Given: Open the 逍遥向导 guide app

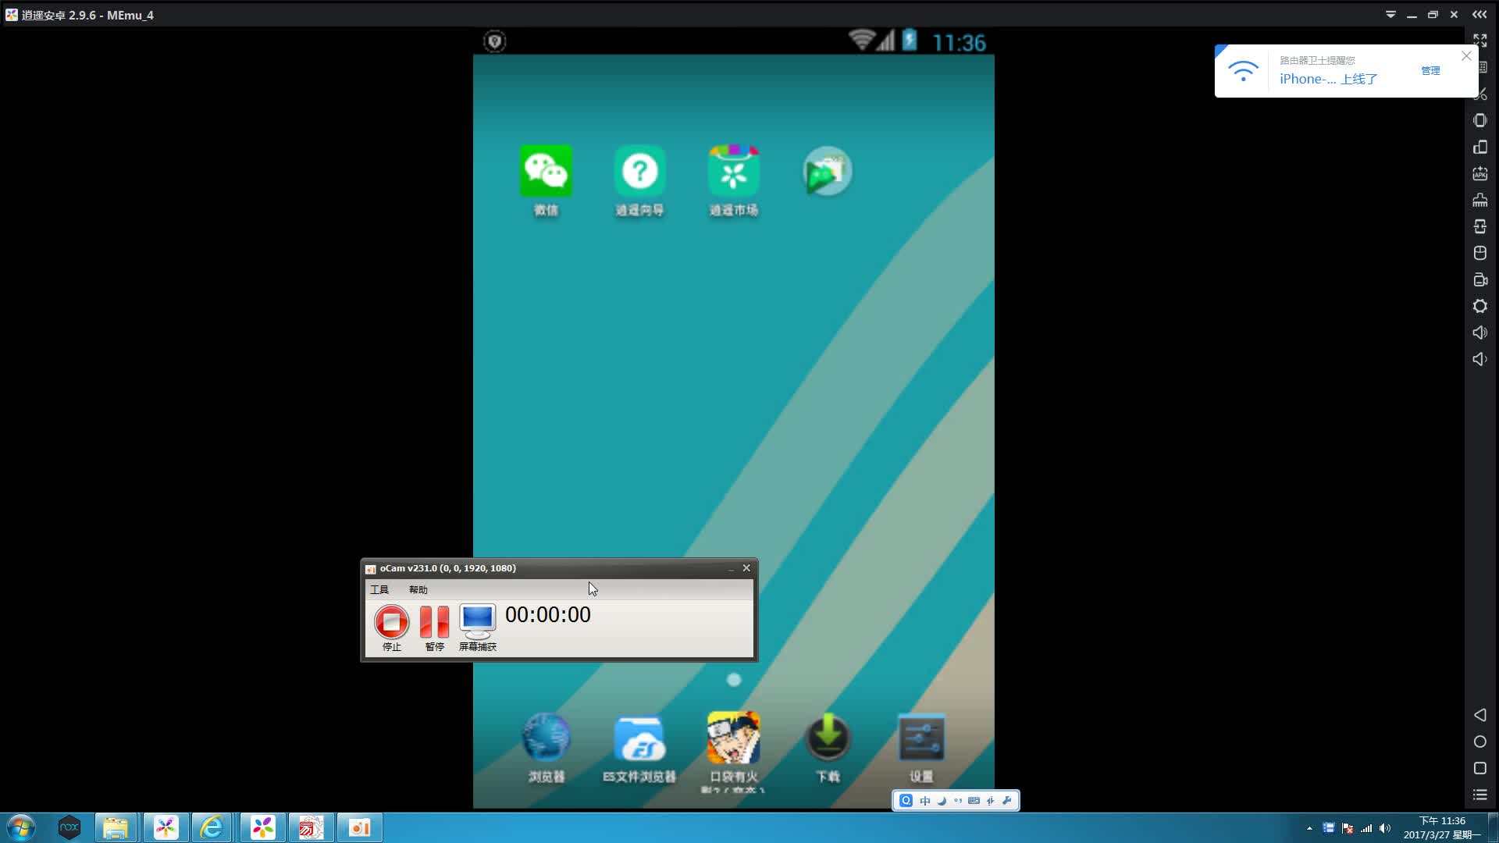Looking at the screenshot, I should [639, 171].
